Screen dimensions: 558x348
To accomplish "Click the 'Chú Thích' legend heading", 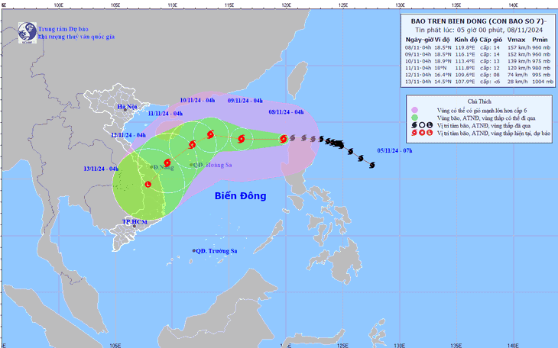I will coord(479,101).
